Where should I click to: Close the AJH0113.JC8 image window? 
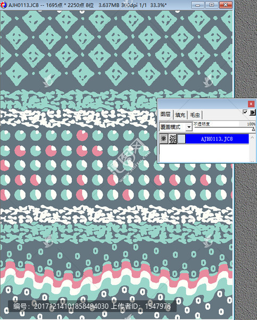pos(226,5)
